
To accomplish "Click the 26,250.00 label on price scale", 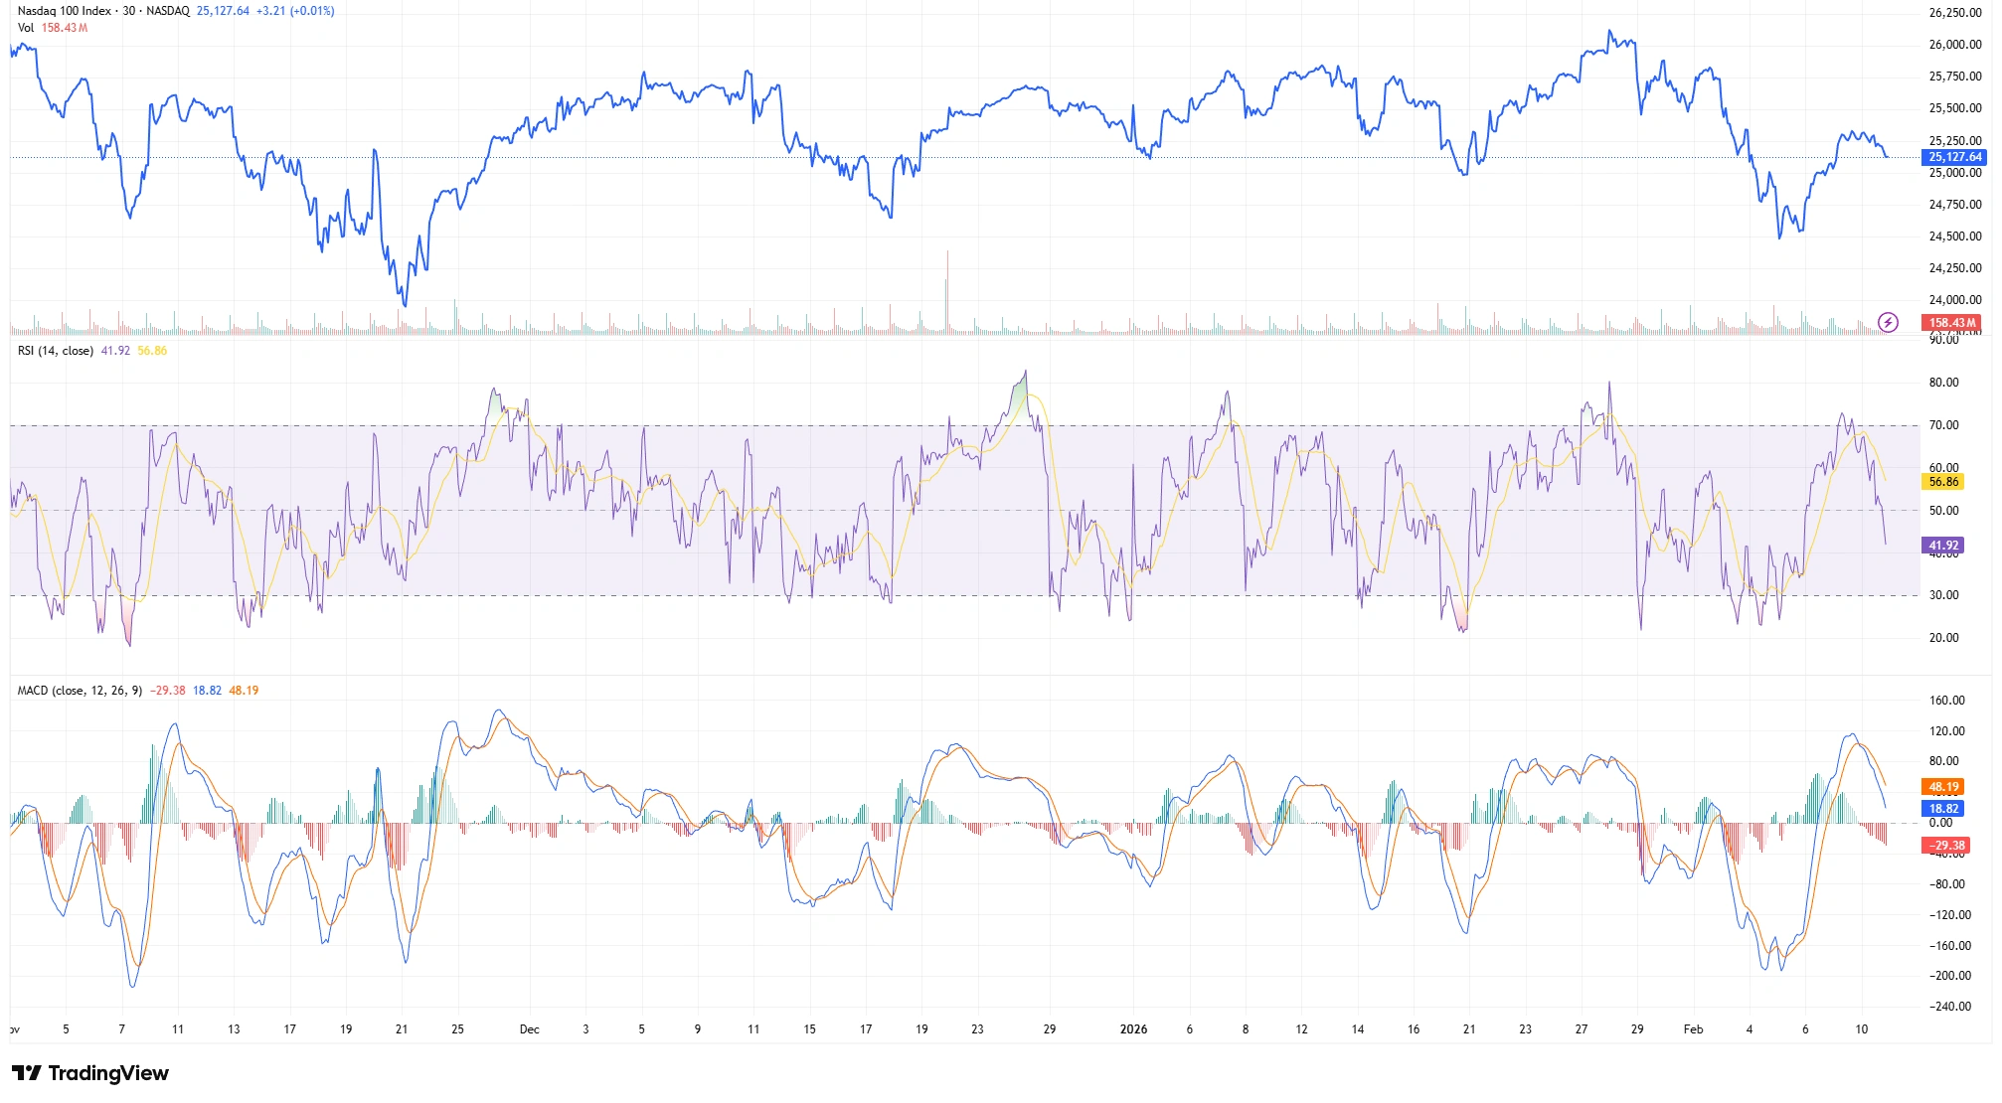I will point(1954,13).
